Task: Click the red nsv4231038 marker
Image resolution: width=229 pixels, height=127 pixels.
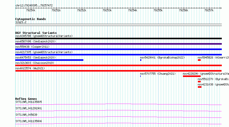Action: 200,87
